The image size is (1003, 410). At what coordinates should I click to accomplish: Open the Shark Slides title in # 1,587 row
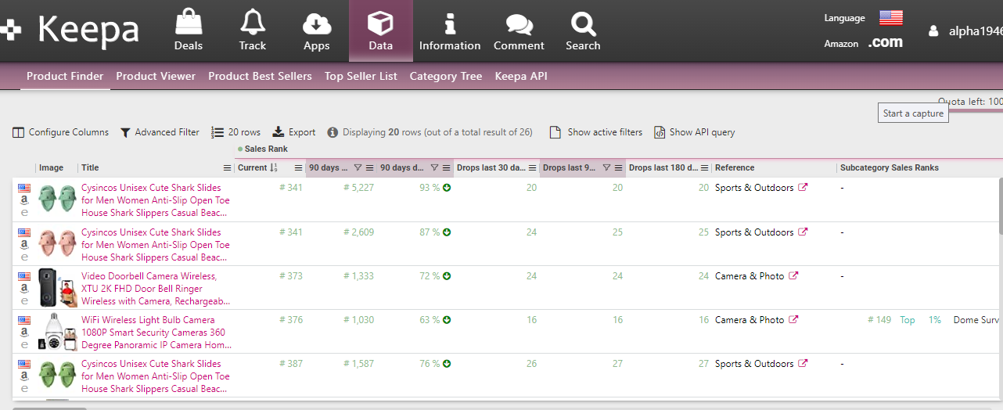tap(156, 376)
